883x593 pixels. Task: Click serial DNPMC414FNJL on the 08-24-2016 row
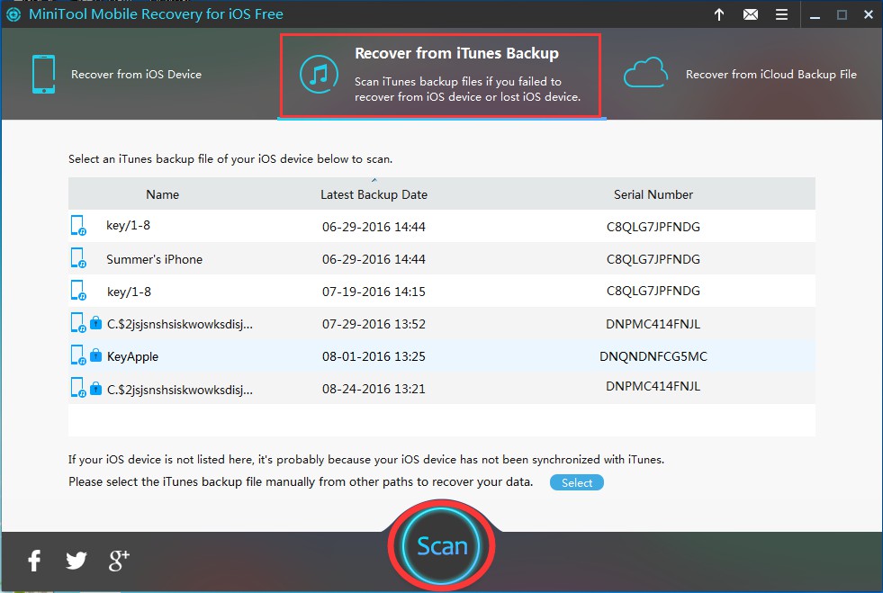653,386
